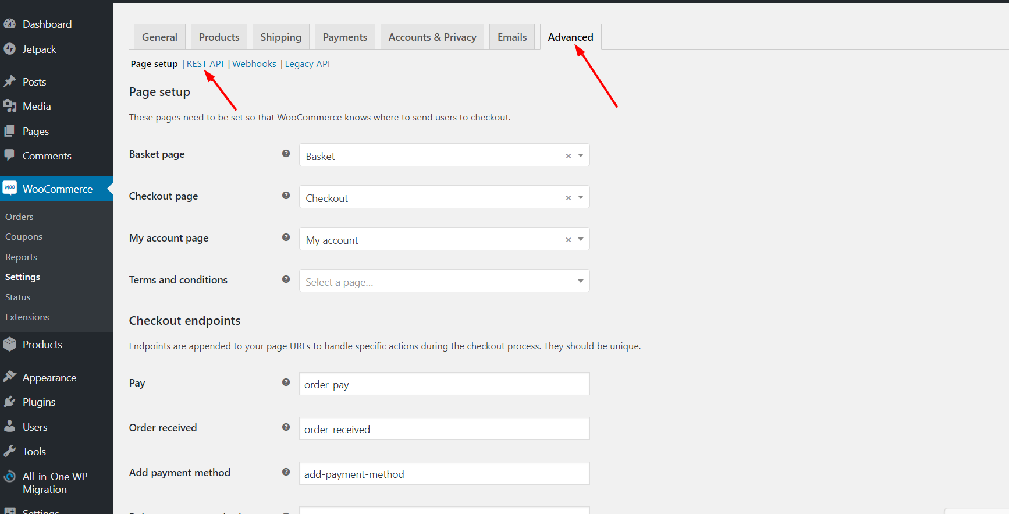Click the Media icon in sidebar
1009x514 pixels.
pos(9,106)
